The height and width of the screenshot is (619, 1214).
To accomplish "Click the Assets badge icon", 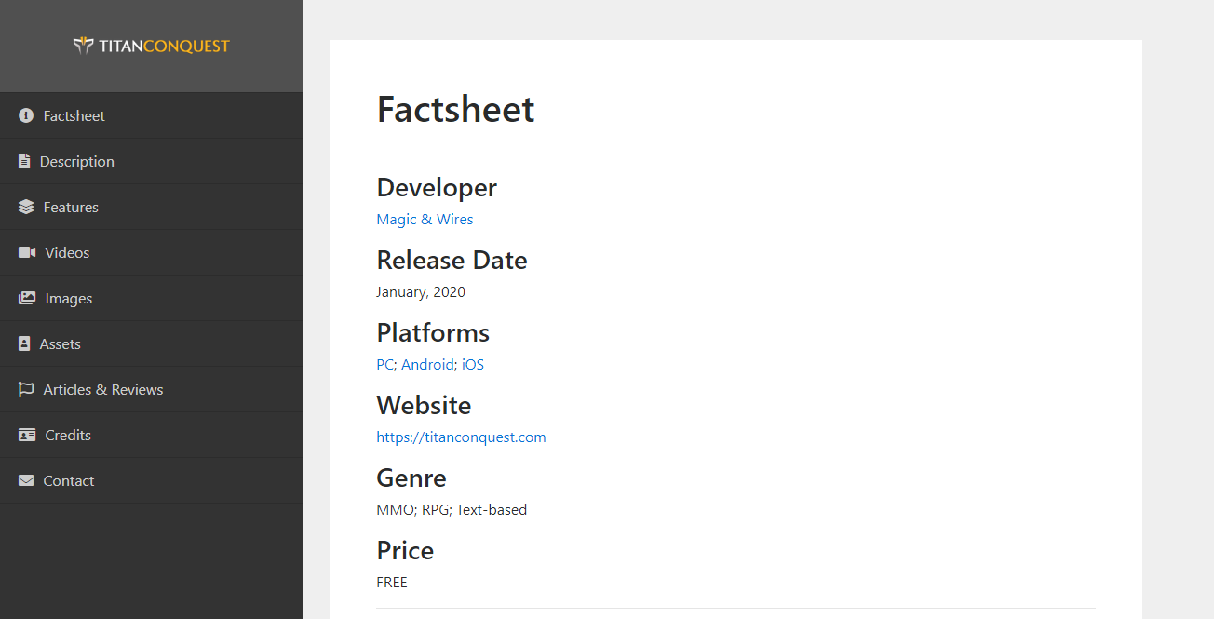I will click(x=24, y=343).
